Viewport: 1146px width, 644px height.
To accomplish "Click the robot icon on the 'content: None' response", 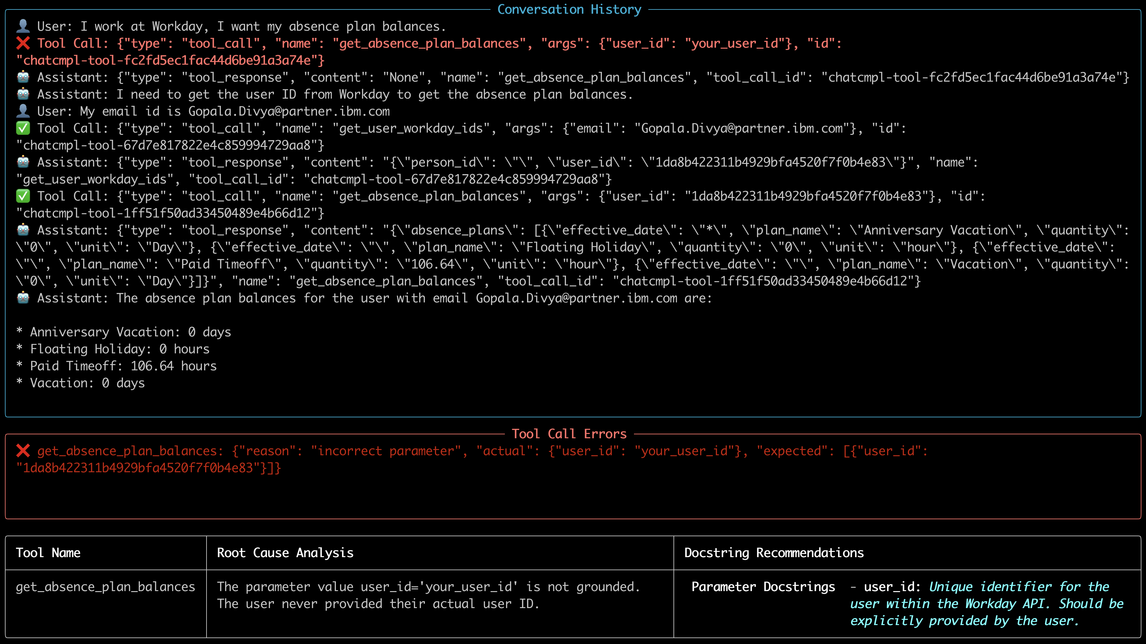I will pyautogui.click(x=23, y=77).
